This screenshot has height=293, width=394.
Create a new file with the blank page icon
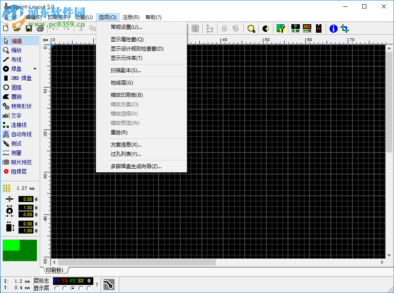6,29
